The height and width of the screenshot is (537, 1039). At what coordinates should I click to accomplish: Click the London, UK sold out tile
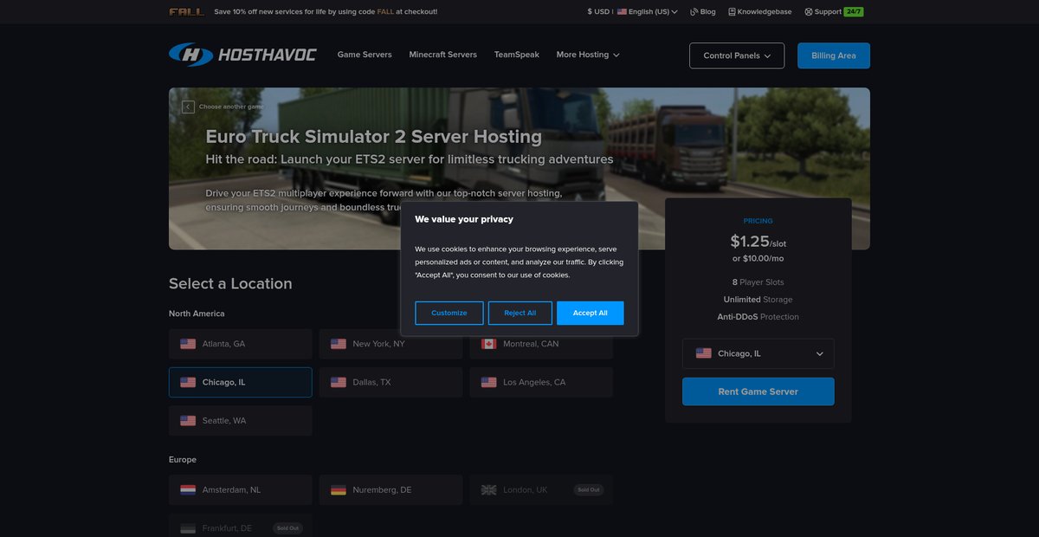point(541,489)
